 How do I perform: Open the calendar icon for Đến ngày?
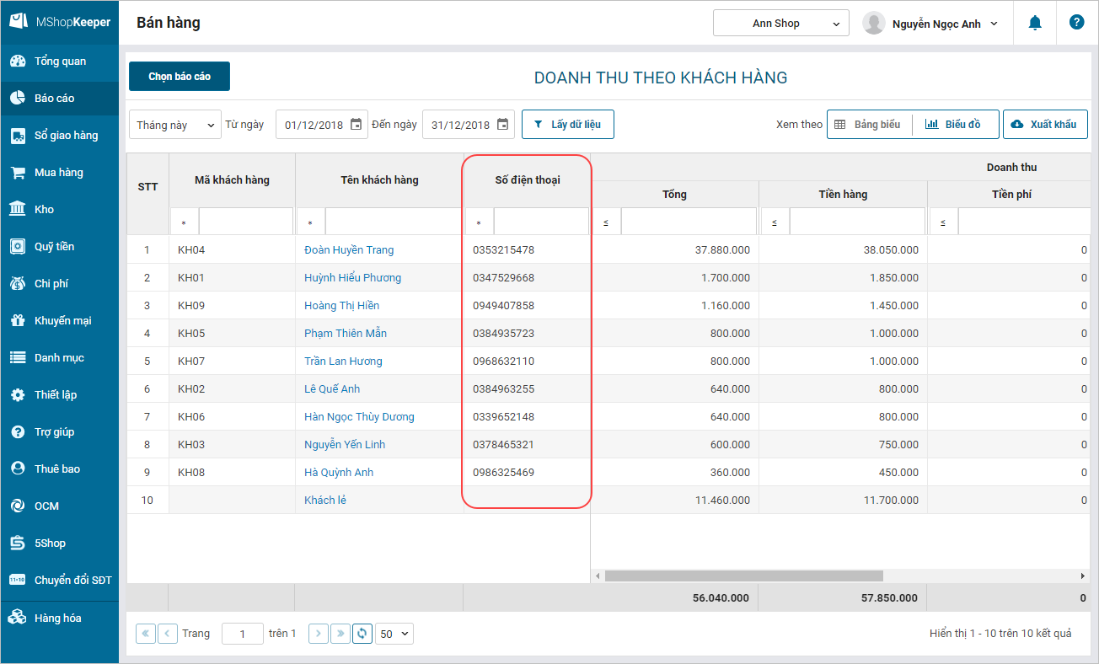point(502,125)
